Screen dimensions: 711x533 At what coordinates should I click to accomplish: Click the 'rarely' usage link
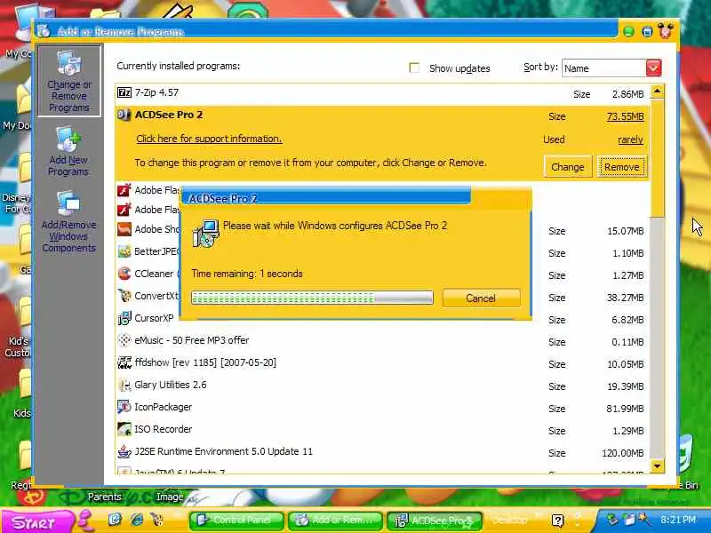point(630,139)
